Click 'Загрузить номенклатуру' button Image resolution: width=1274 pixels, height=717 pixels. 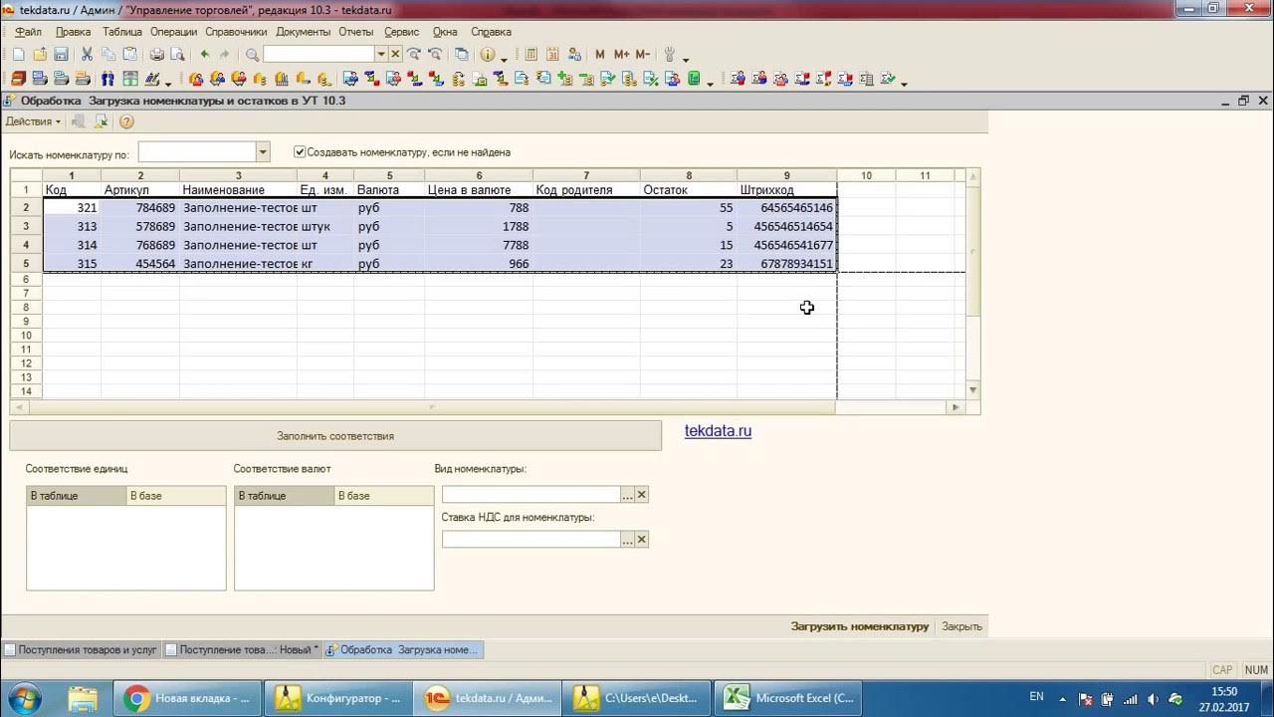click(860, 626)
